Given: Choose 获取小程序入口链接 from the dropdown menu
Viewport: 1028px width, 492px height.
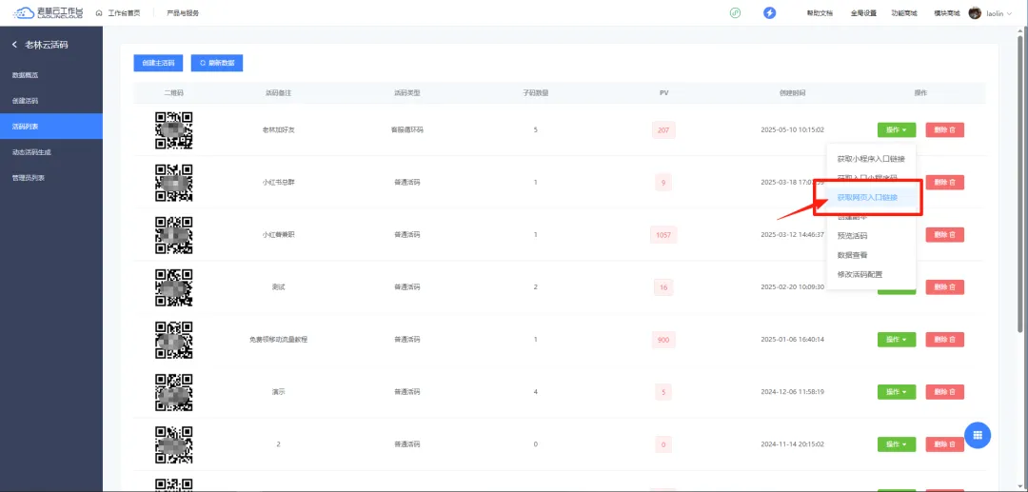Looking at the screenshot, I should pos(871,159).
